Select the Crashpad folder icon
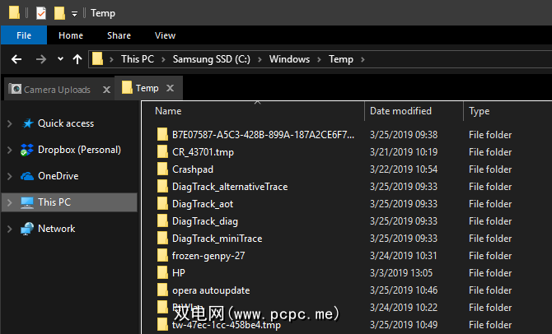552x334 pixels. tap(162, 169)
